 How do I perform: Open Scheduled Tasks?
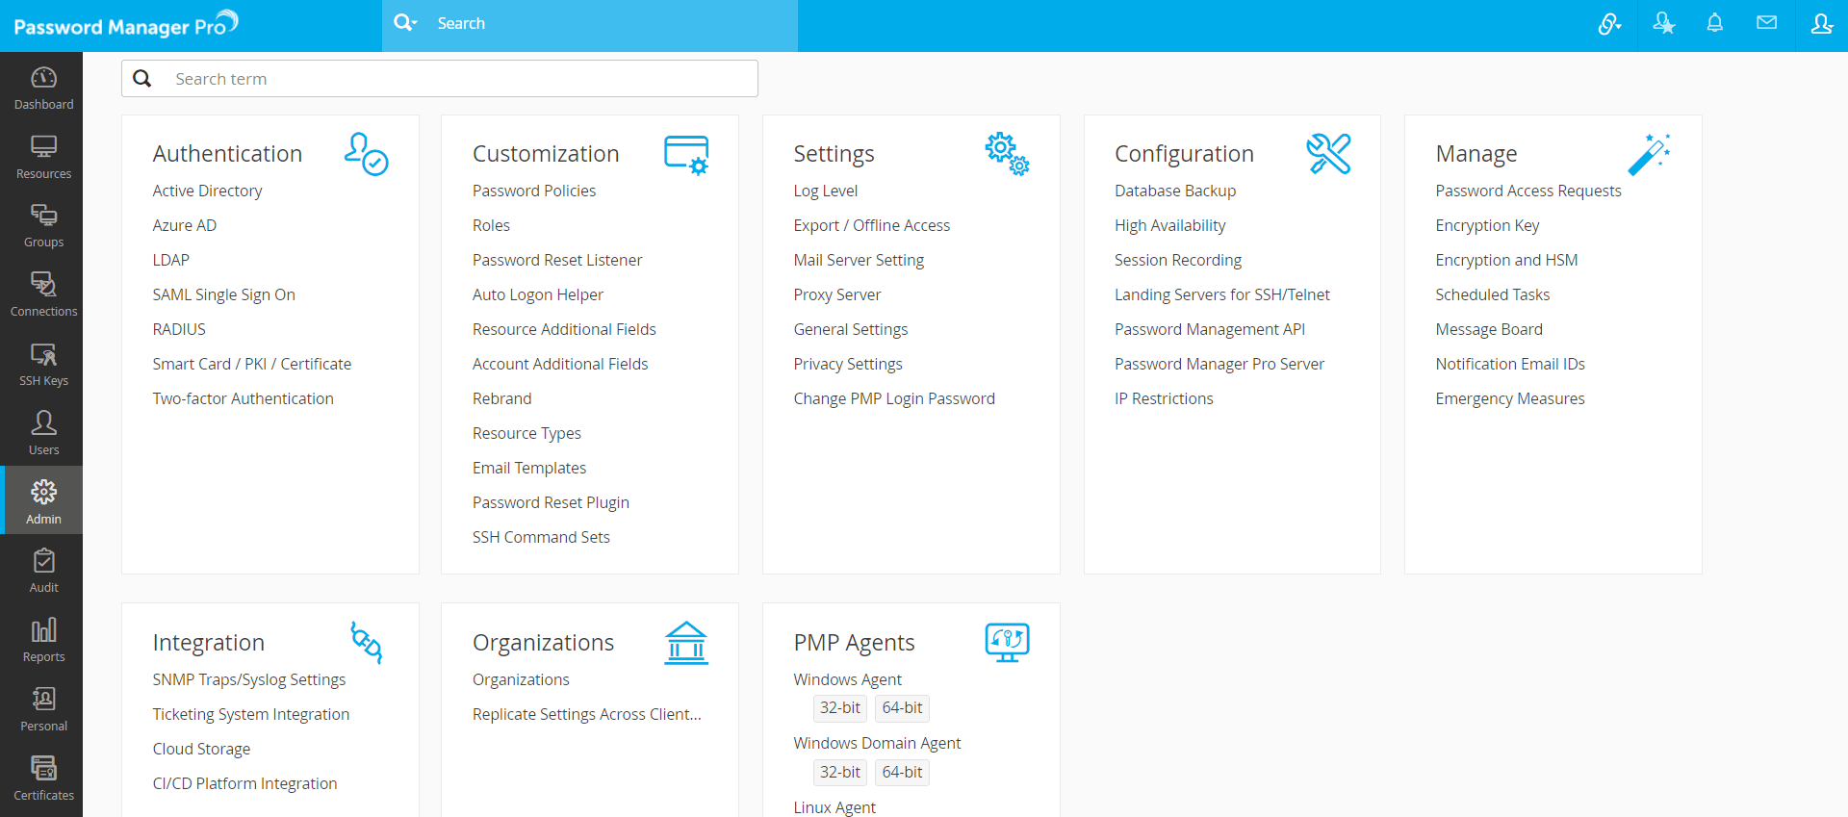coord(1493,294)
